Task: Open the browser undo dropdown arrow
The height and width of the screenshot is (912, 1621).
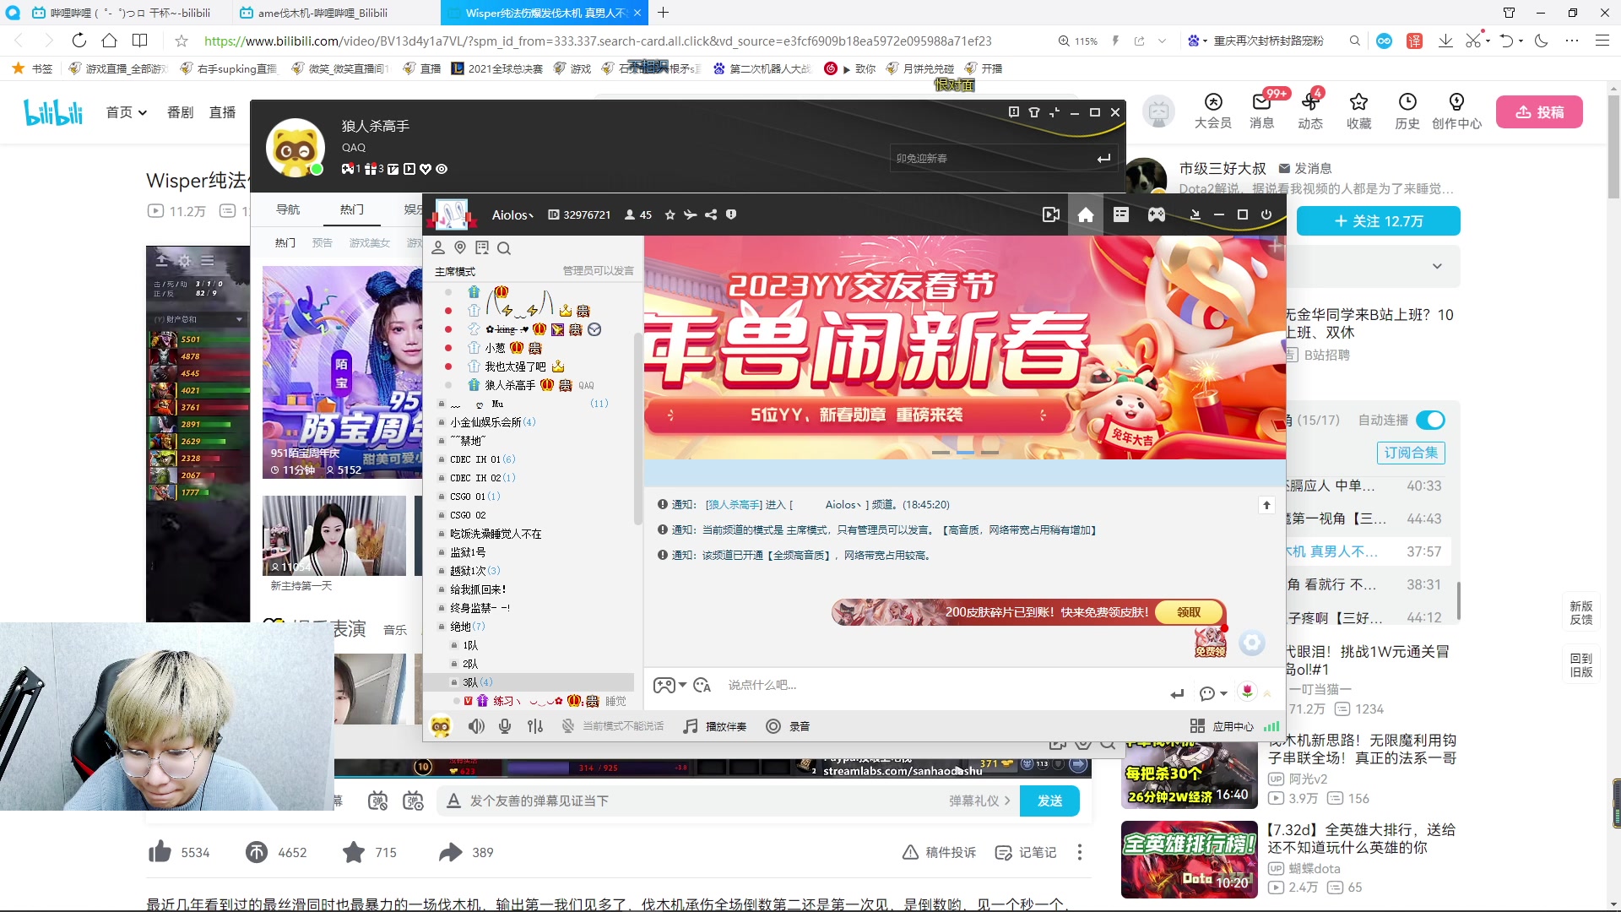Action: coord(1521,41)
